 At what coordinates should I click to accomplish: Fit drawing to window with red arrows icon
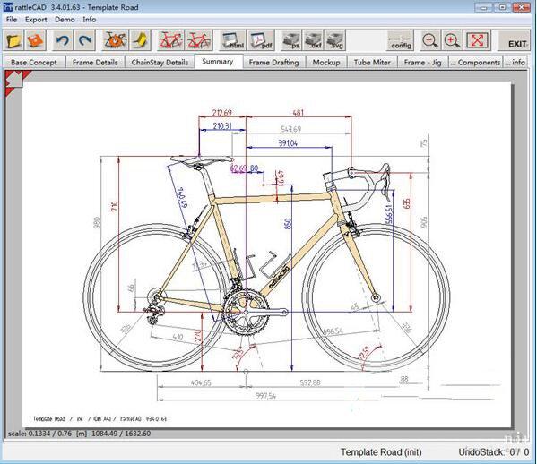pyautogui.click(x=477, y=40)
